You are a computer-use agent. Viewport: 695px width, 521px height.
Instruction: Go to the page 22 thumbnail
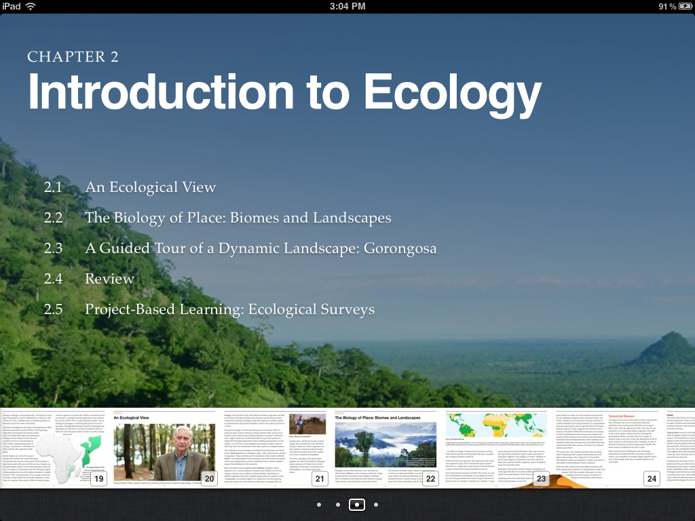(x=386, y=448)
